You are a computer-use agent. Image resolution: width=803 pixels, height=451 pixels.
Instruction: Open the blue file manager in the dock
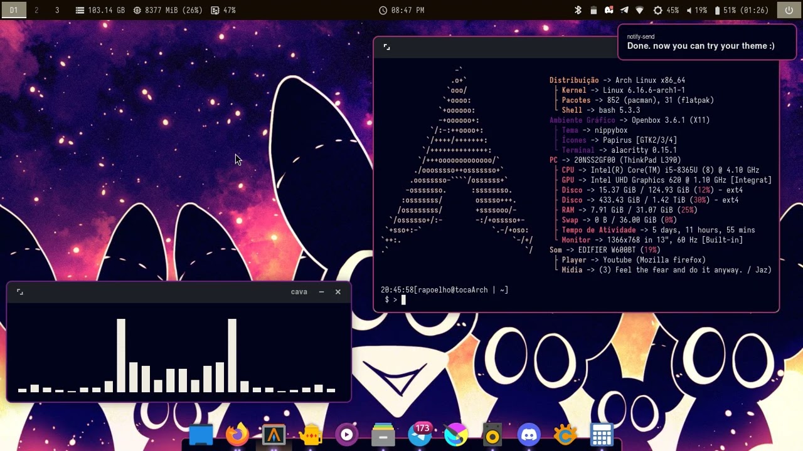point(201,435)
